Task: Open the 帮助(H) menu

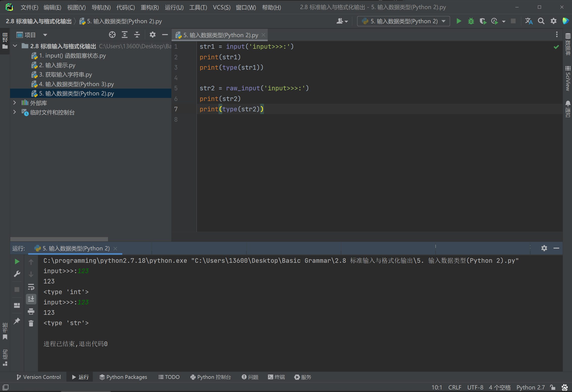Action: [271, 7]
